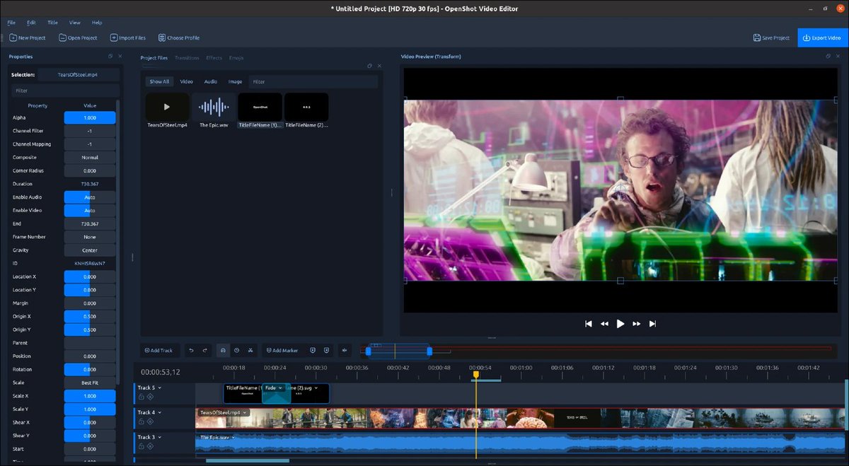Filter project files by Image

(235, 81)
